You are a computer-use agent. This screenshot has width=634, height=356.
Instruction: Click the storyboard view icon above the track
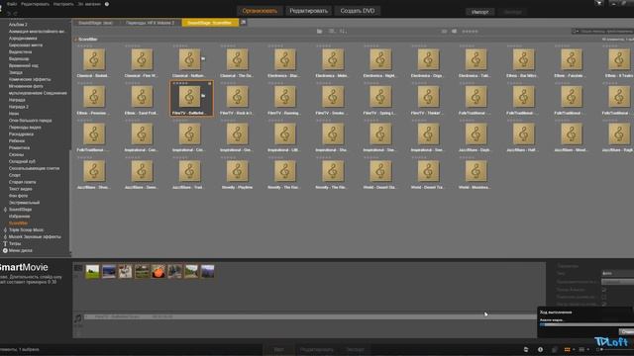tap(78, 268)
